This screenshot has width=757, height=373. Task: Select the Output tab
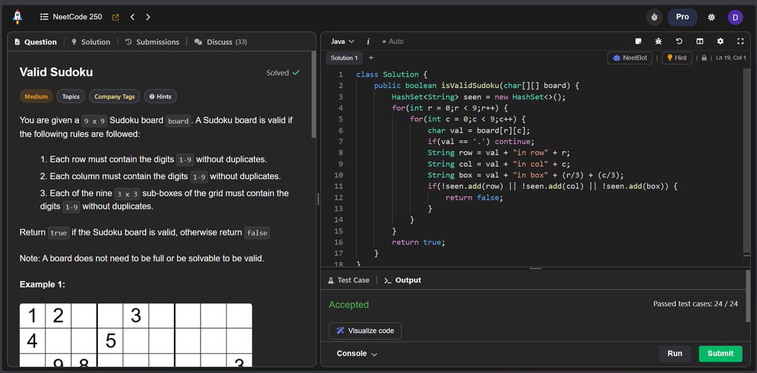[402, 280]
